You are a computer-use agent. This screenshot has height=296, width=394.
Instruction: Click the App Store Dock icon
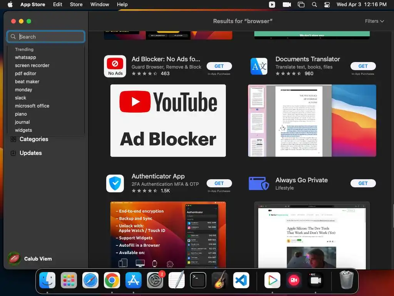(x=134, y=280)
